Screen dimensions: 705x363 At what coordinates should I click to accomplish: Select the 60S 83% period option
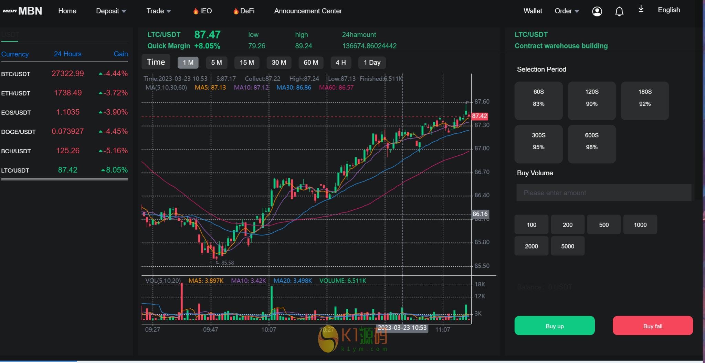tap(538, 101)
